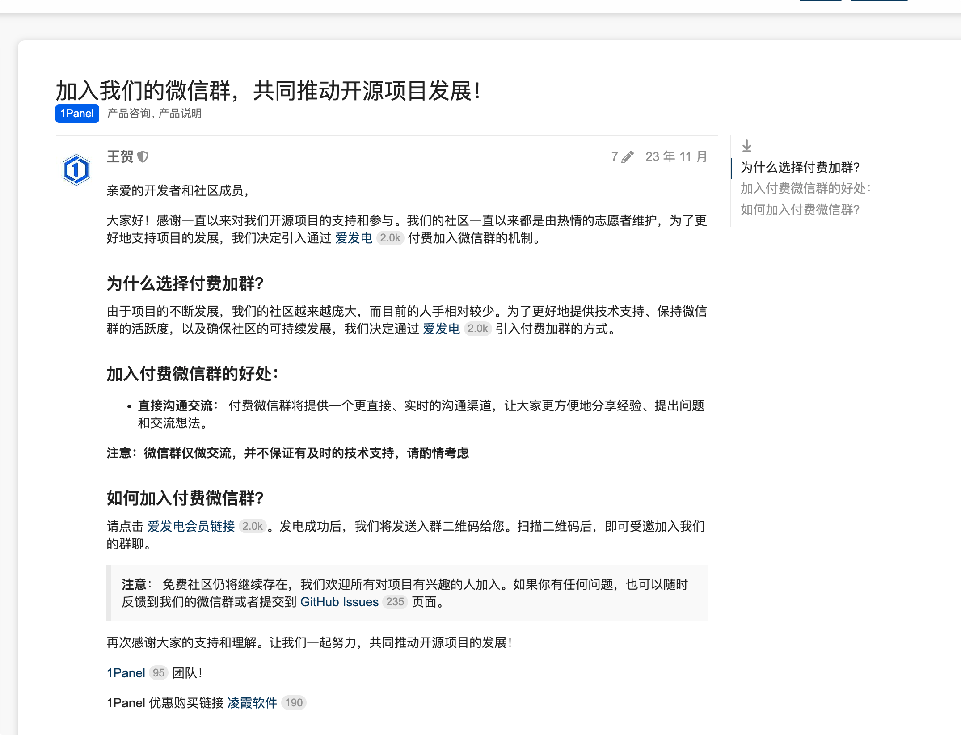The height and width of the screenshot is (735, 961).
Task: Open author profile 王贺
Action: pyautogui.click(x=120, y=157)
